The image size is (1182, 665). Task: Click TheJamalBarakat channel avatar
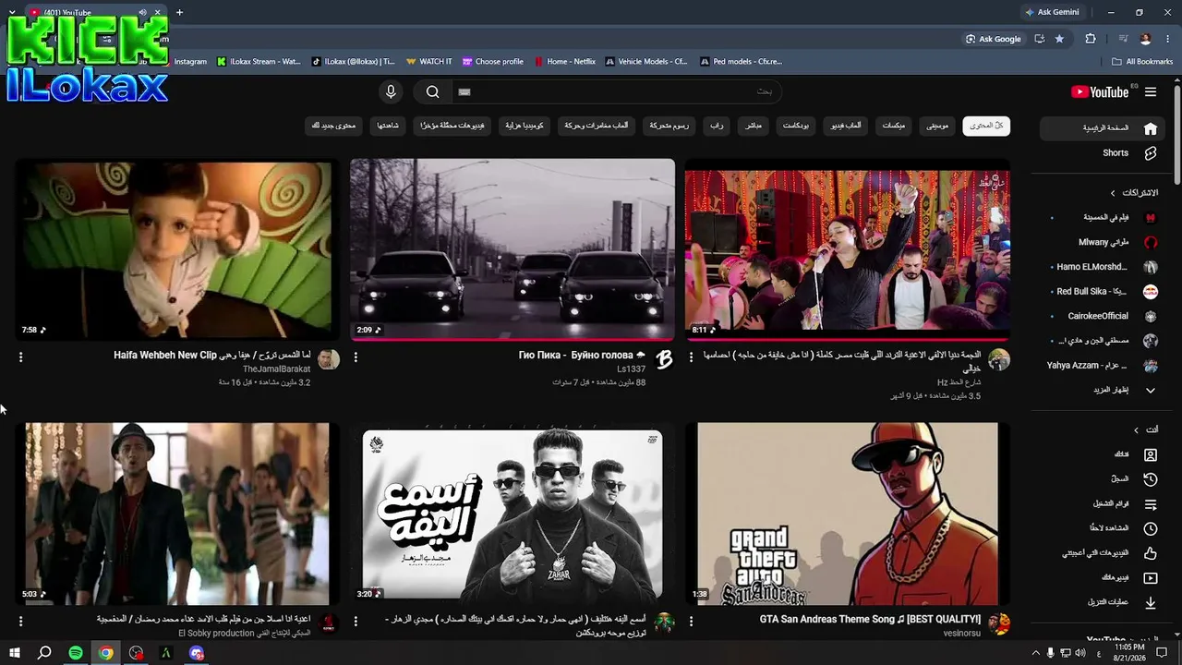point(329,359)
